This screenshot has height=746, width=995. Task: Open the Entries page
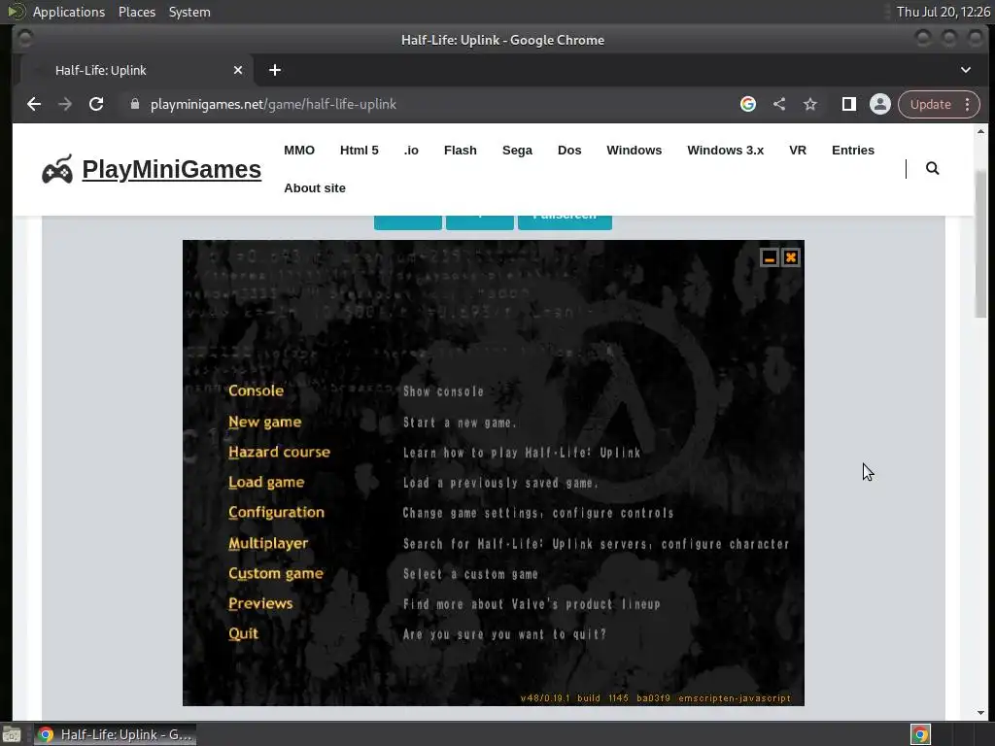coord(853,151)
